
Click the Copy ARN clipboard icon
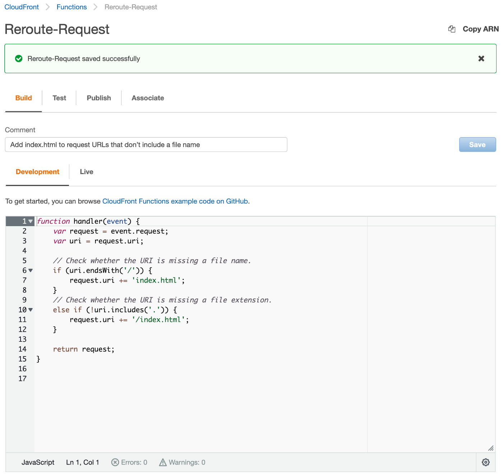(x=452, y=29)
